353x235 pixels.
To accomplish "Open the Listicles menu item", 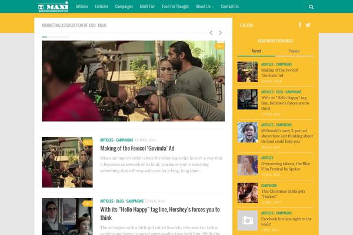I will [102, 6].
